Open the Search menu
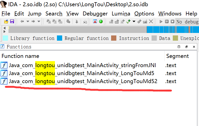Screen dimensions: 199x126 (x=54, y=13)
